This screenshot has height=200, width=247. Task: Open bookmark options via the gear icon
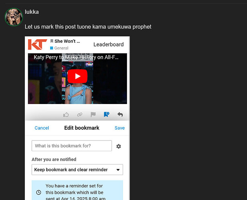point(119,146)
